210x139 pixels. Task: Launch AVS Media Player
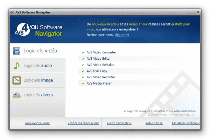click(x=99, y=83)
